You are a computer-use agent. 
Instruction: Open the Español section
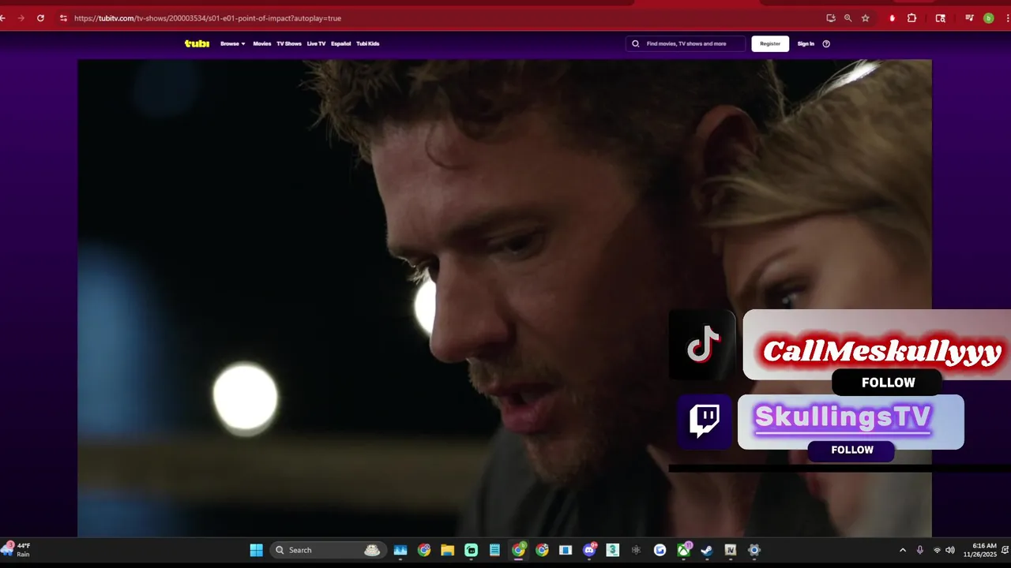pyautogui.click(x=341, y=43)
